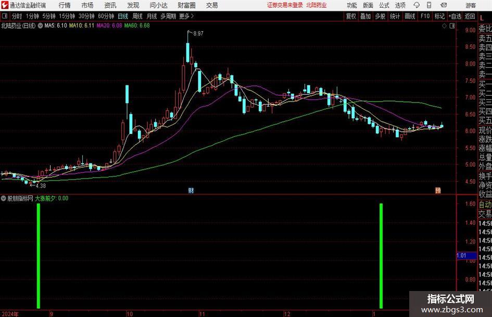Viewport: 492px width, 317px height.
Task: Switch to the 30分钟 period
Action: point(86,16)
